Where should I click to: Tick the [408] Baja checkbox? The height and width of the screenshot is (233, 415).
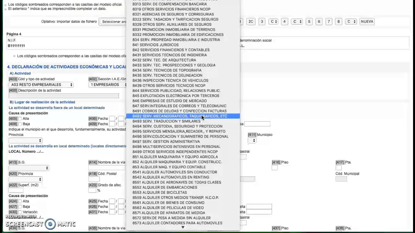(20, 124)
